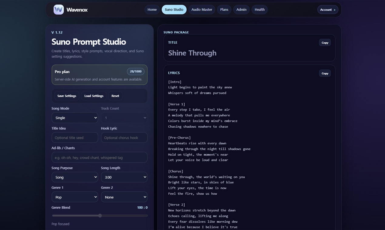This screenshot has height=230, width=385.
Task: Click the [Verse 1] lyric tag
Action: [177, 104]
